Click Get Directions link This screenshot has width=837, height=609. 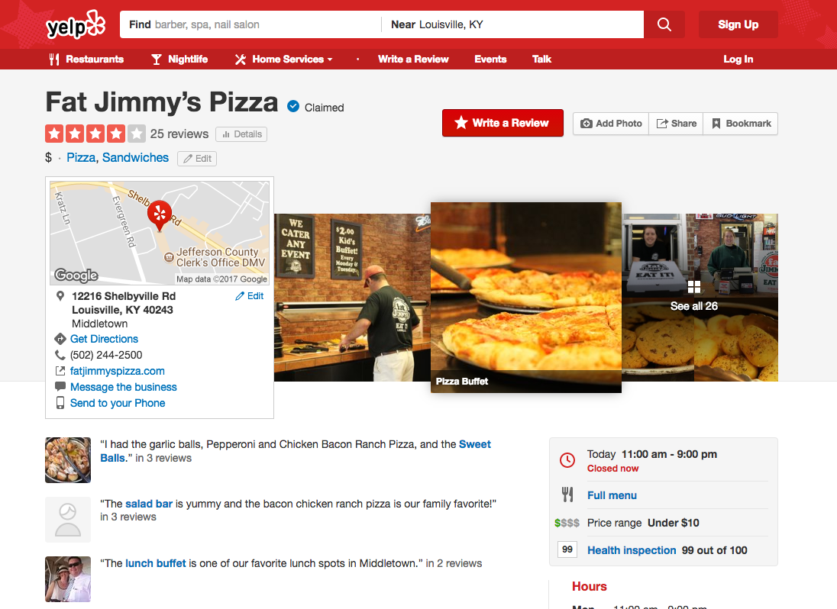pos(104,339)
